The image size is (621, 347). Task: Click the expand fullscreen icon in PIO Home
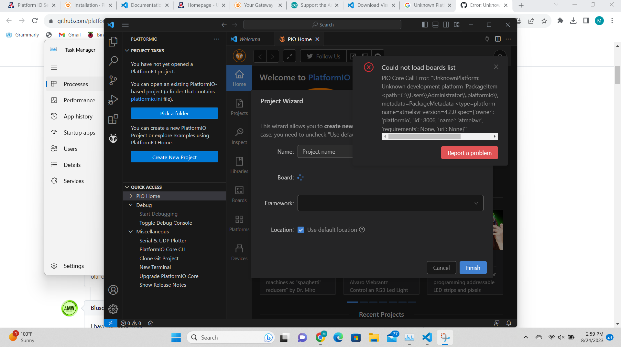[289, 56]
